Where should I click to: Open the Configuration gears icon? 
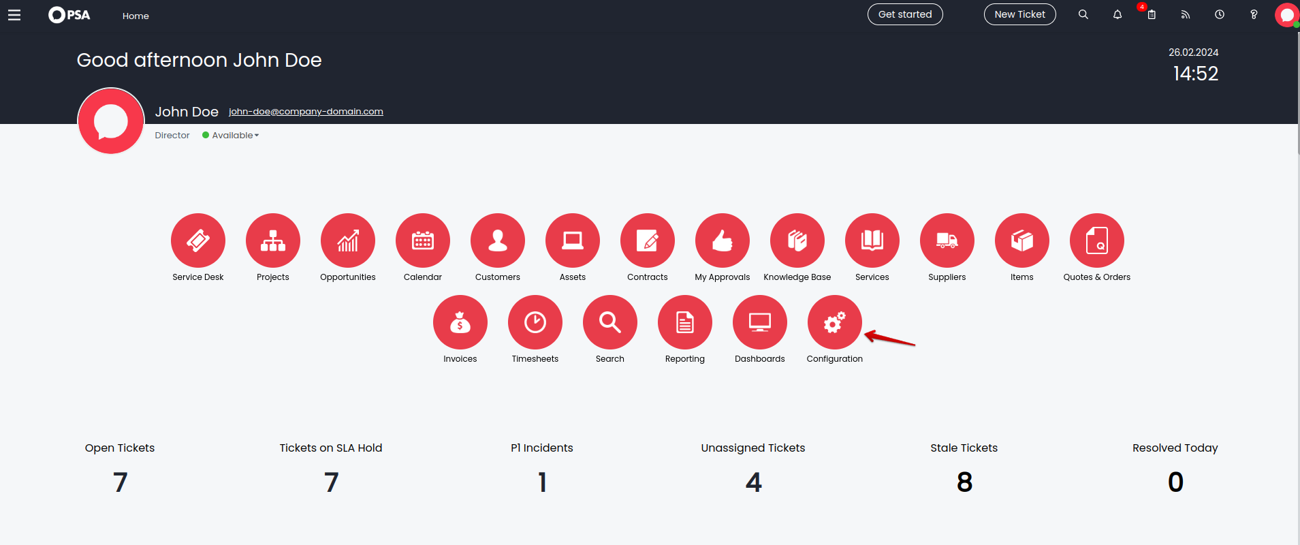[835, 322]
